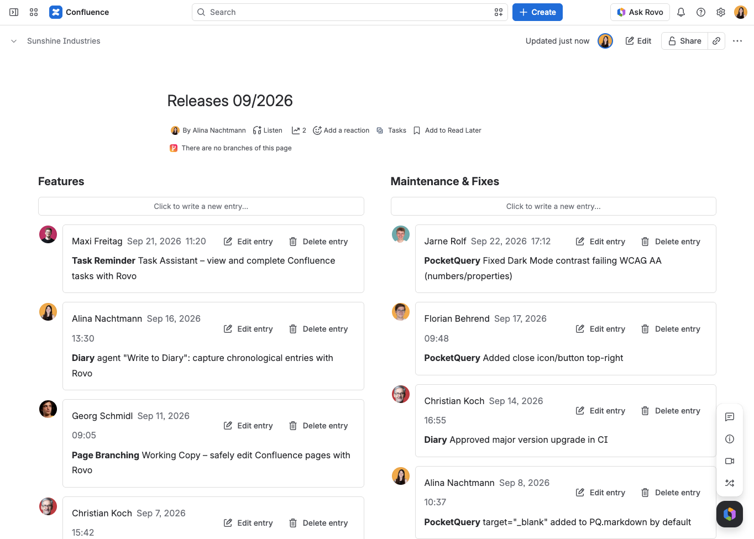754x539 pixels.
Task: Click the page branches status text
Action: tap(237, 148)
